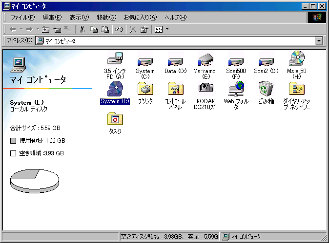This screenshot has height=243, width=329.
Task: Click the Cut scissors toolbar button
Action: coord(82,29)
